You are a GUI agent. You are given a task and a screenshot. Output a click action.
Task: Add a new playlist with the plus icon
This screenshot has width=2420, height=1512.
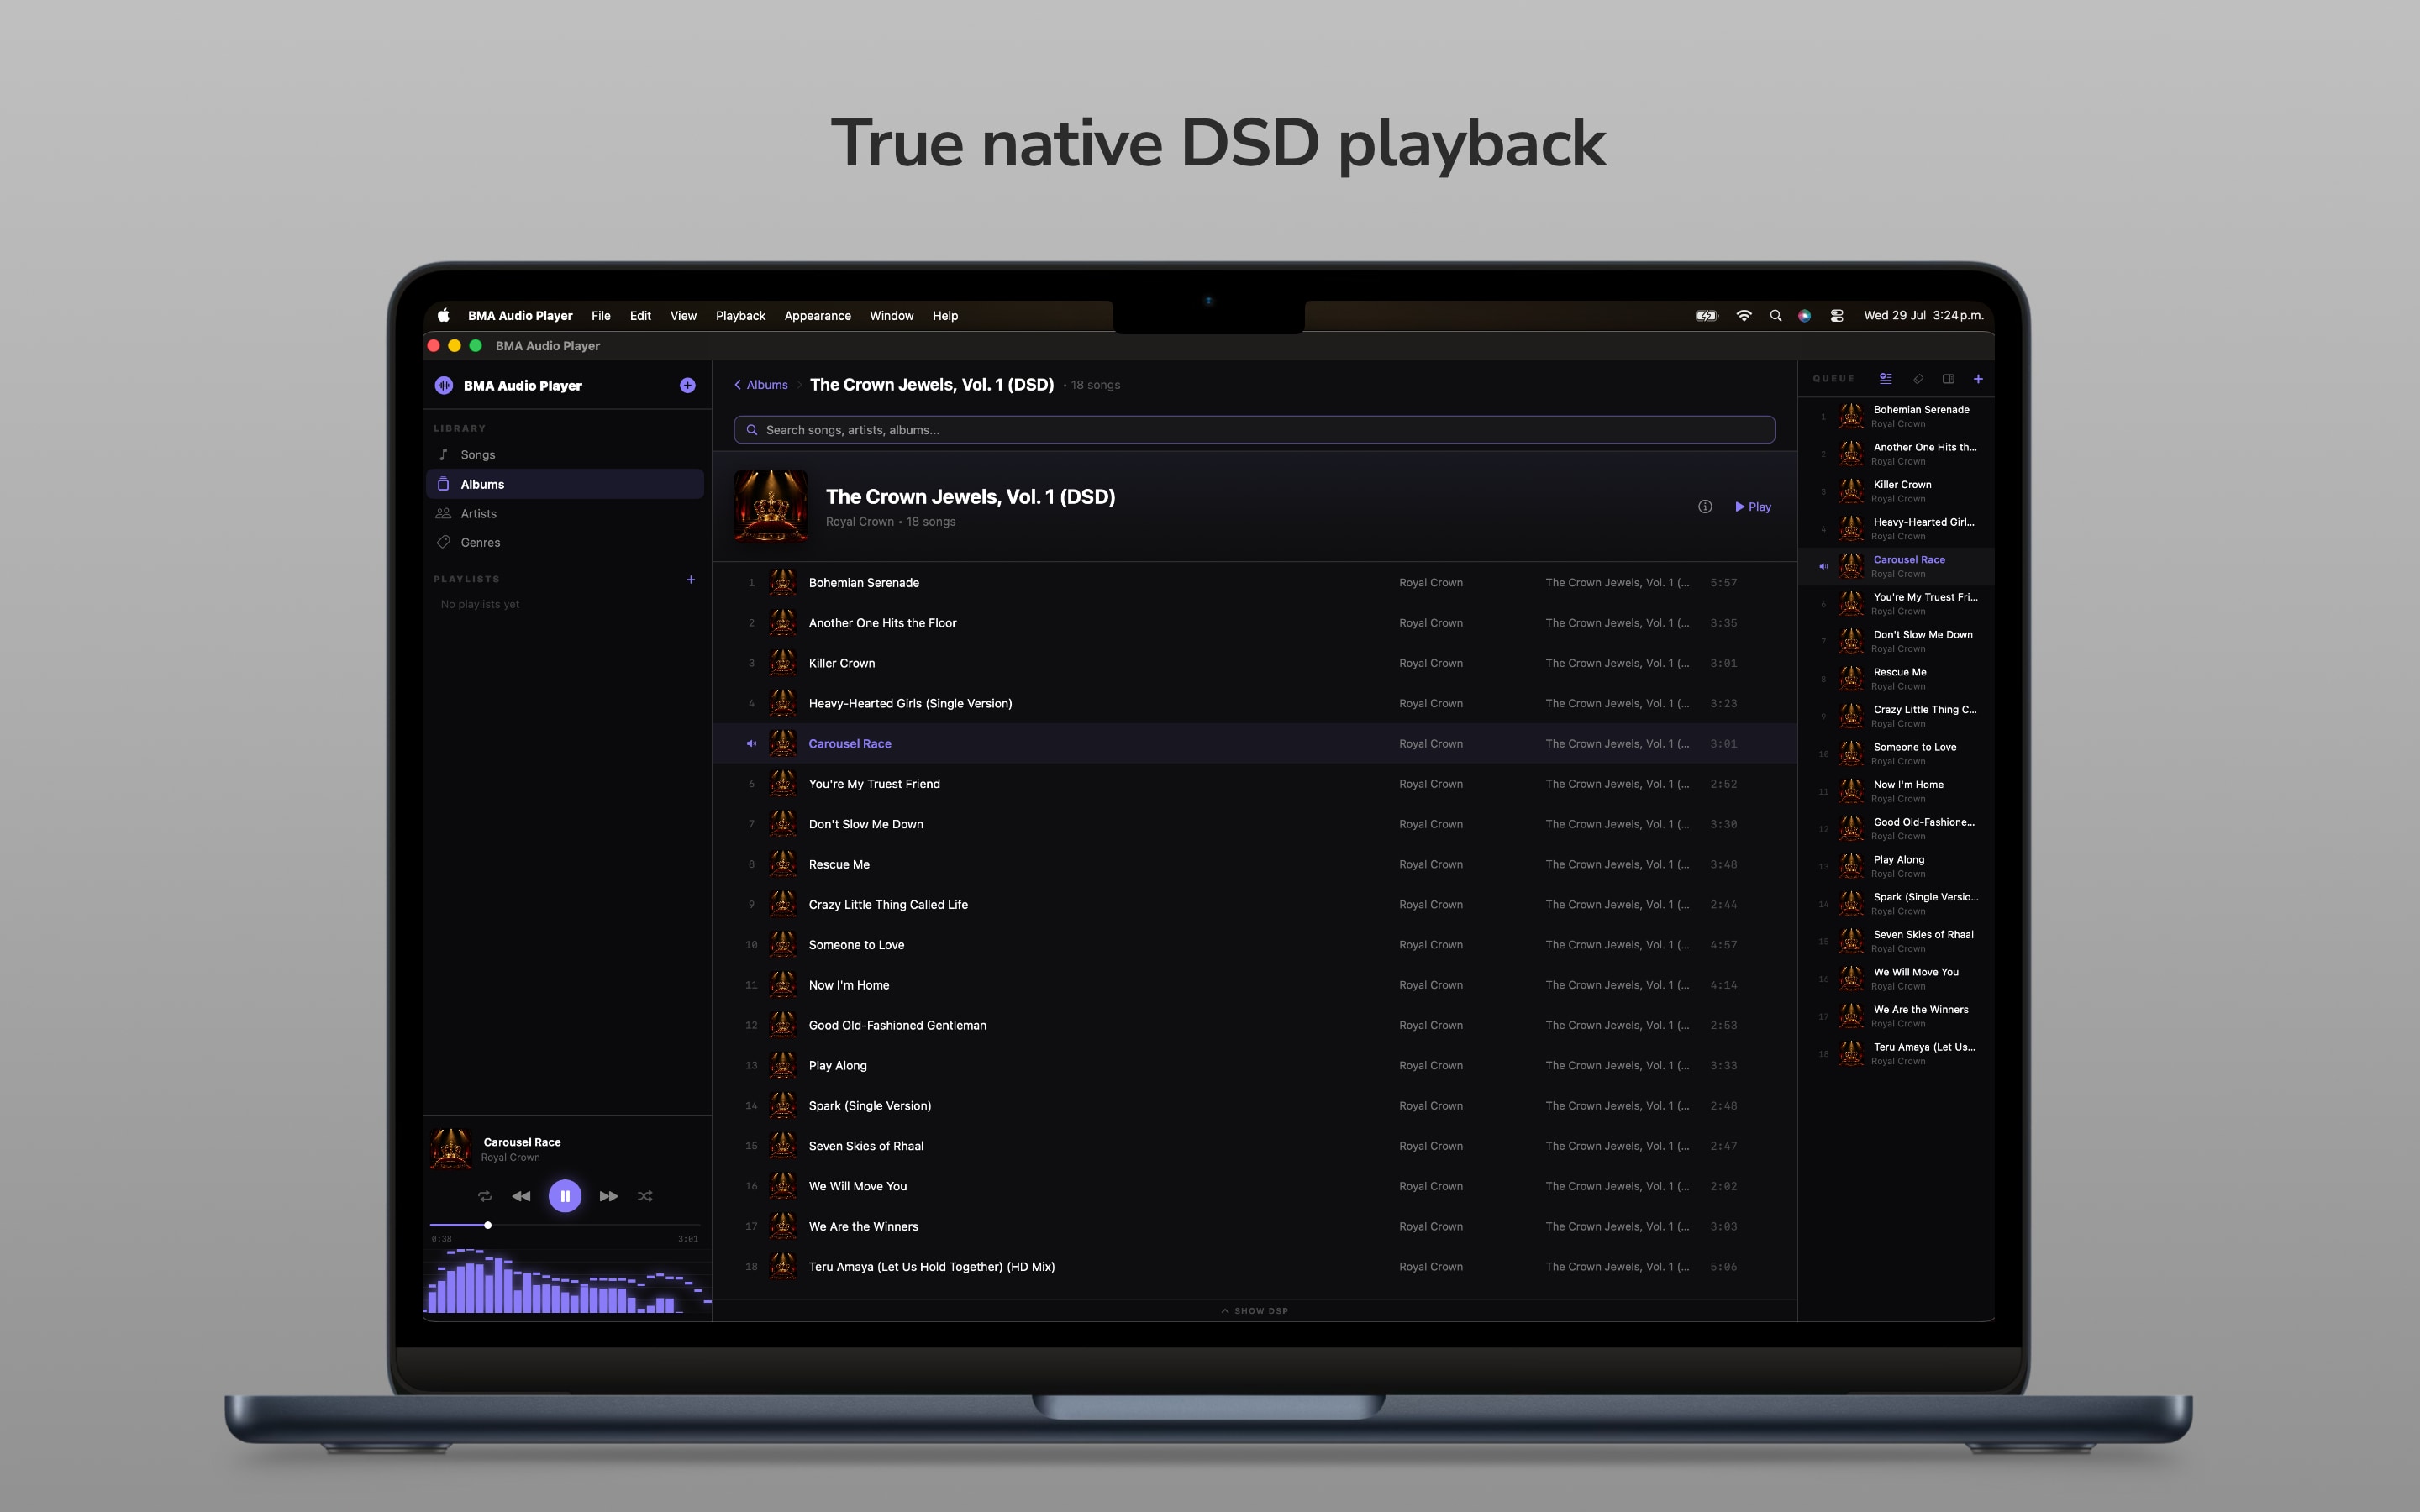(x=690, y=579)
